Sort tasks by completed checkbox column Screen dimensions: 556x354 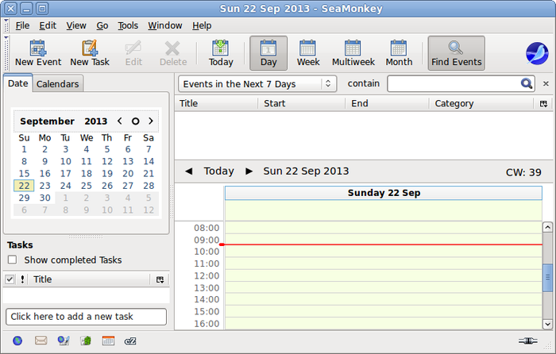[x=10, y=279]
